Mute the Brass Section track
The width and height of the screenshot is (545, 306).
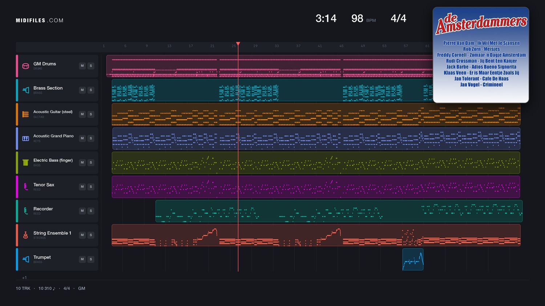tap(82, 90)
